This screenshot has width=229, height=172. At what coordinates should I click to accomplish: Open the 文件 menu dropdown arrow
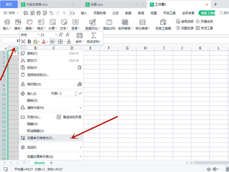pos(18,13)
